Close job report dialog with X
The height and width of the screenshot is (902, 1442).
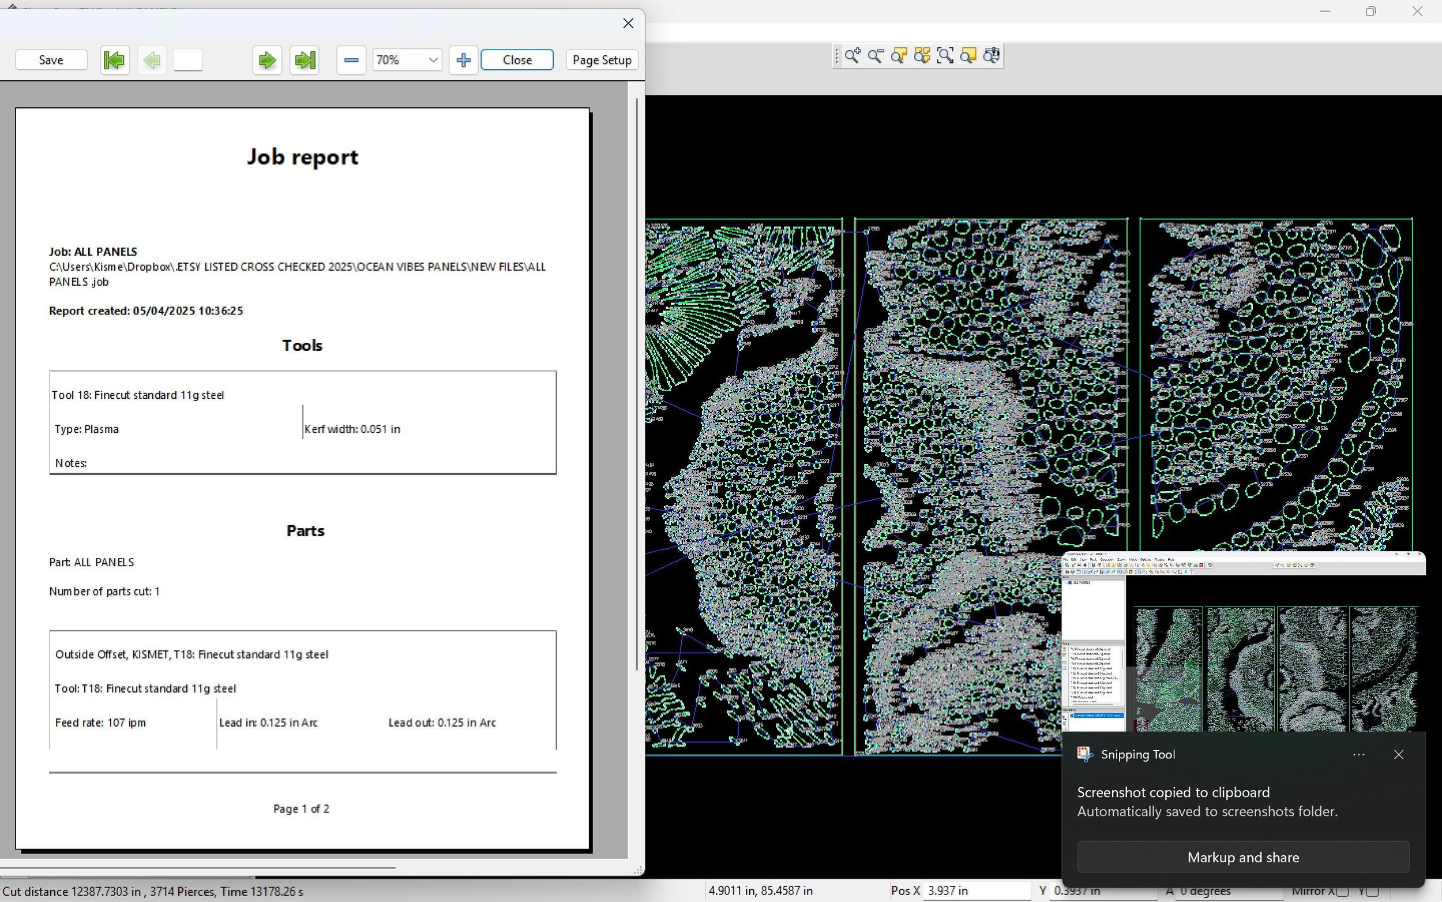pos(628,23)
